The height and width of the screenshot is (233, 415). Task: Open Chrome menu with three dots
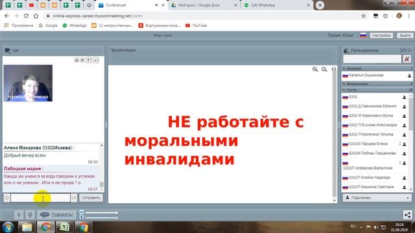click(x=409, y=16)
